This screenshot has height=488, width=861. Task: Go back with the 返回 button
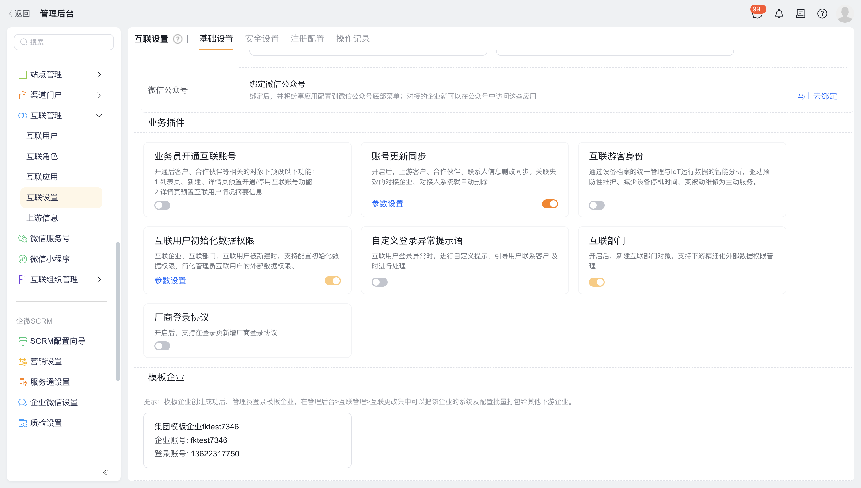(19, 13)
